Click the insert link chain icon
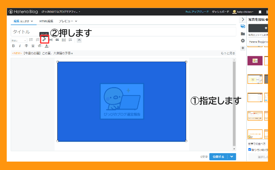This screenshot has height=170, width=275. [x=44, y=40]
